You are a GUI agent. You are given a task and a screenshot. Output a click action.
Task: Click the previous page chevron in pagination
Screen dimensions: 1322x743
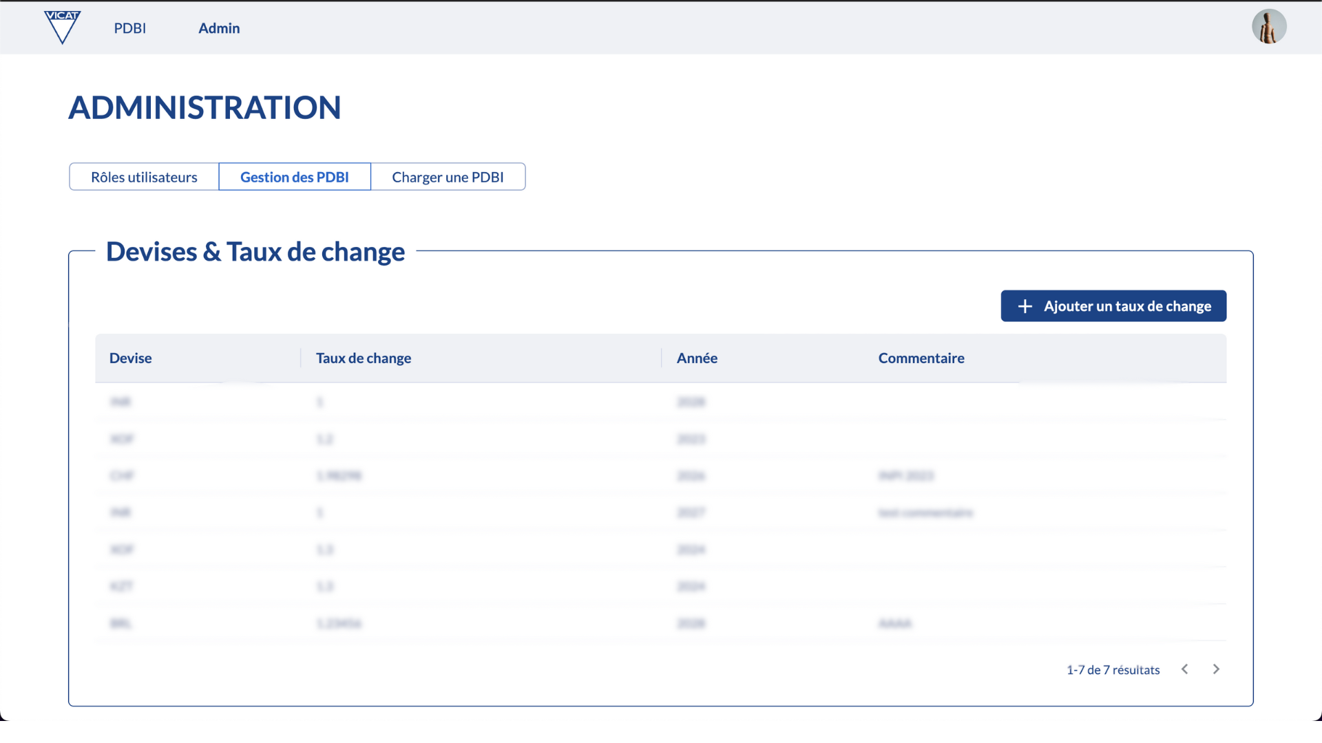tap(1184, 669)
